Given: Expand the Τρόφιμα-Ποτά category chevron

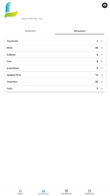Looking at the screenshot, I should pyautogui.click(x=102, y=75).
